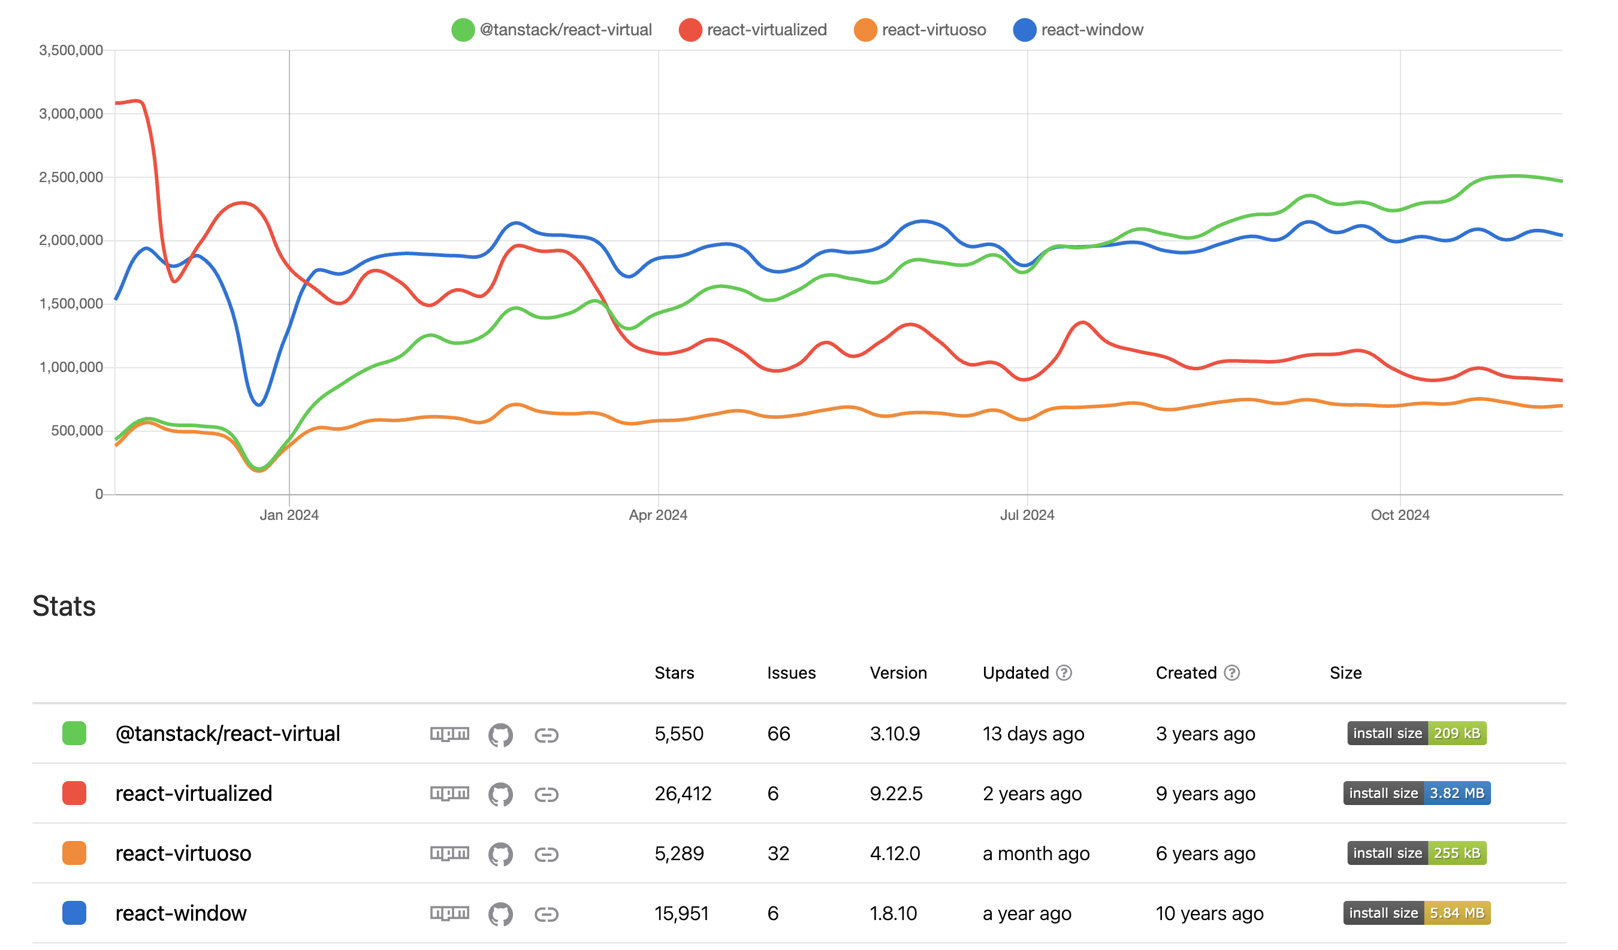
Task: Open GitHub icon for react-window
Action: [500, 914]
